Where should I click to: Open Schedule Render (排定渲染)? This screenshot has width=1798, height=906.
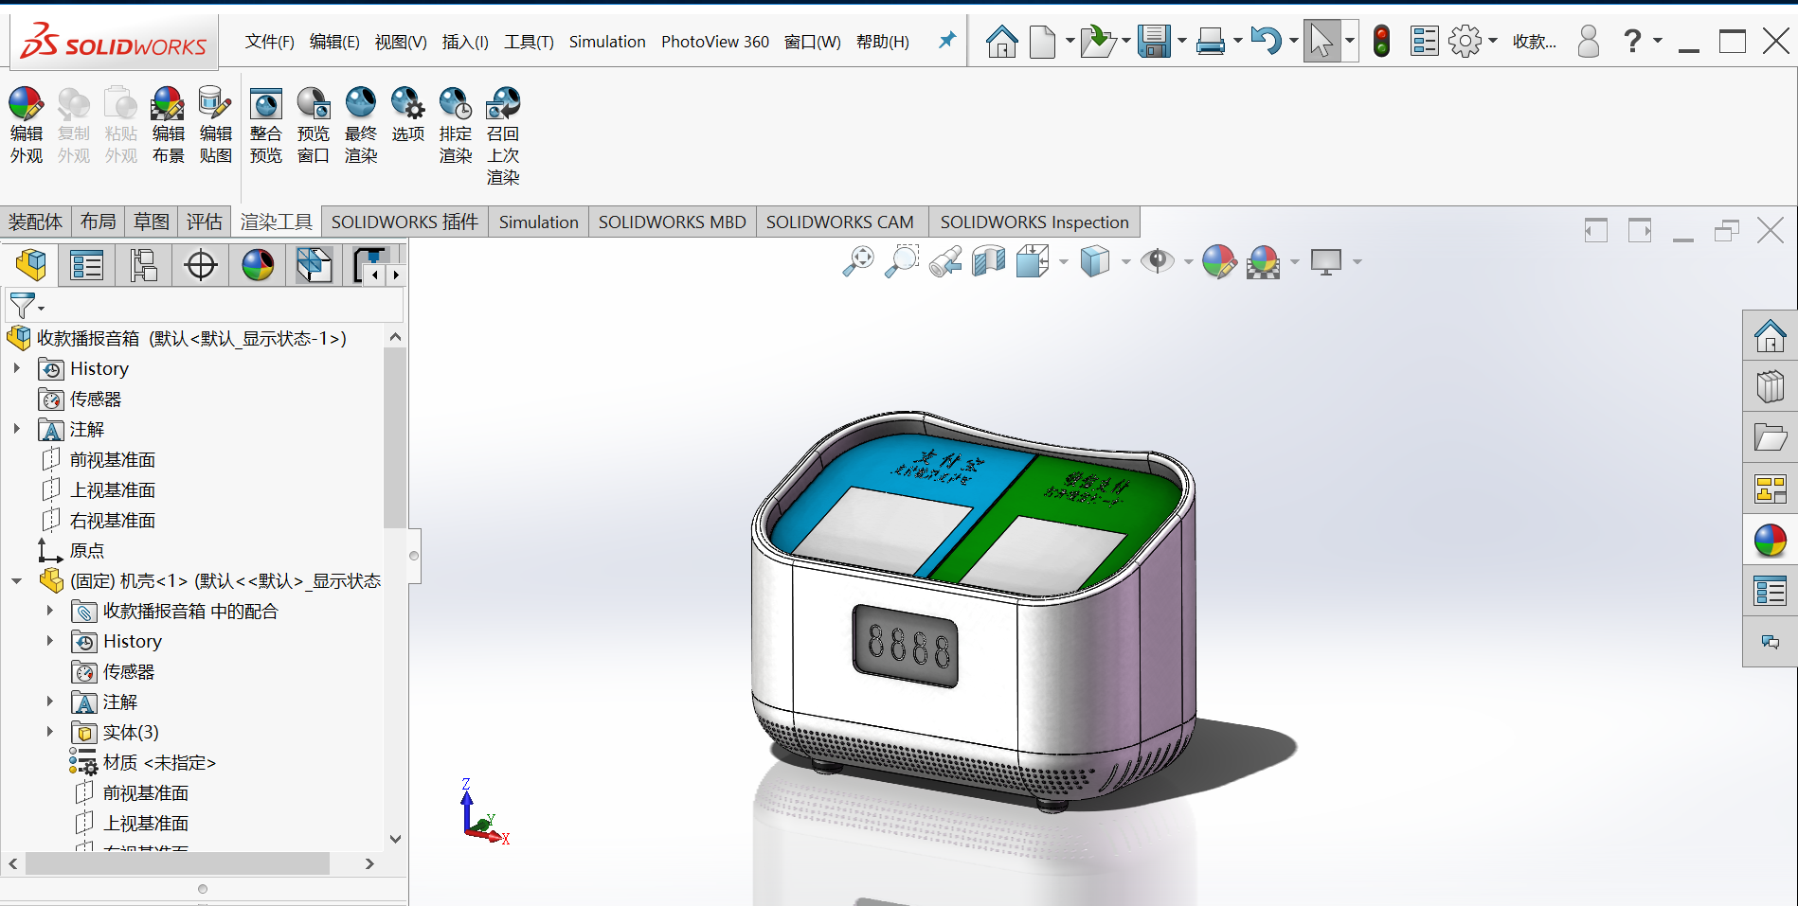(456, 125)
